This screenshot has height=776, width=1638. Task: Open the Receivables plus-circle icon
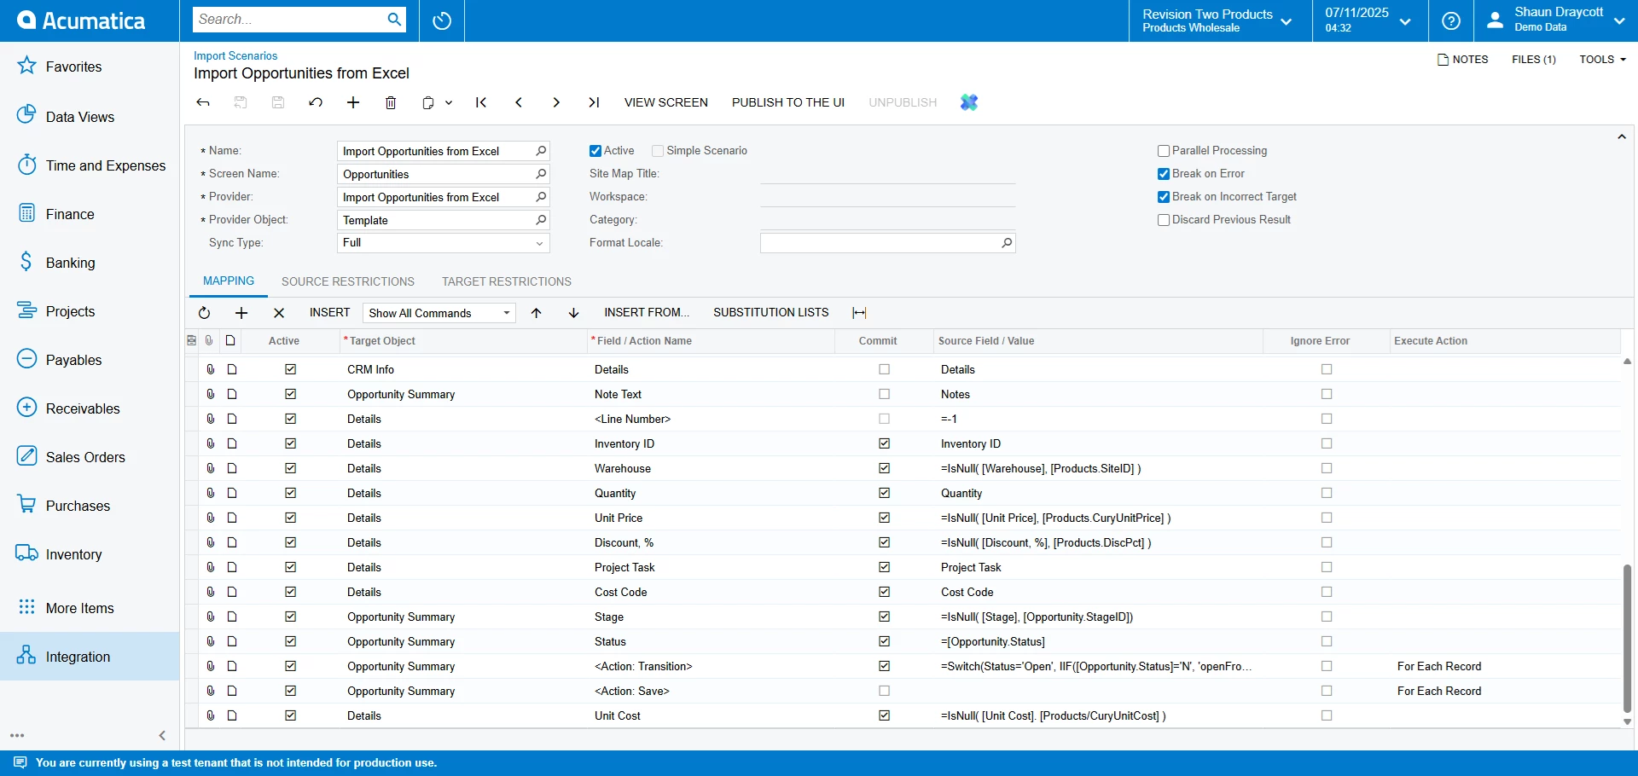27,407
